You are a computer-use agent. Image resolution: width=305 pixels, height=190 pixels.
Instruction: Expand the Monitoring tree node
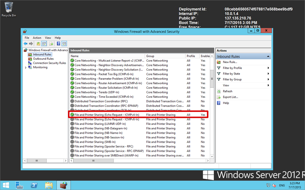[26, 67]
